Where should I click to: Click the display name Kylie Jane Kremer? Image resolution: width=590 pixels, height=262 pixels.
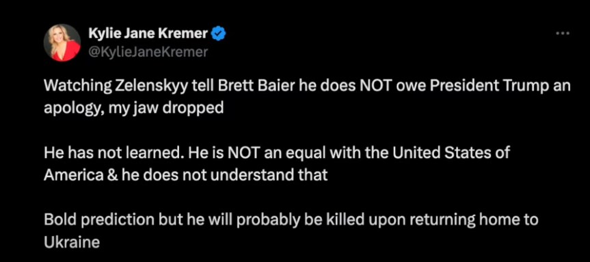148,34
